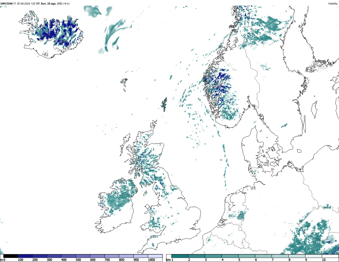339x262 pixels.
Task: Click the 'm' unit label of metre legend
Action: 2,260
